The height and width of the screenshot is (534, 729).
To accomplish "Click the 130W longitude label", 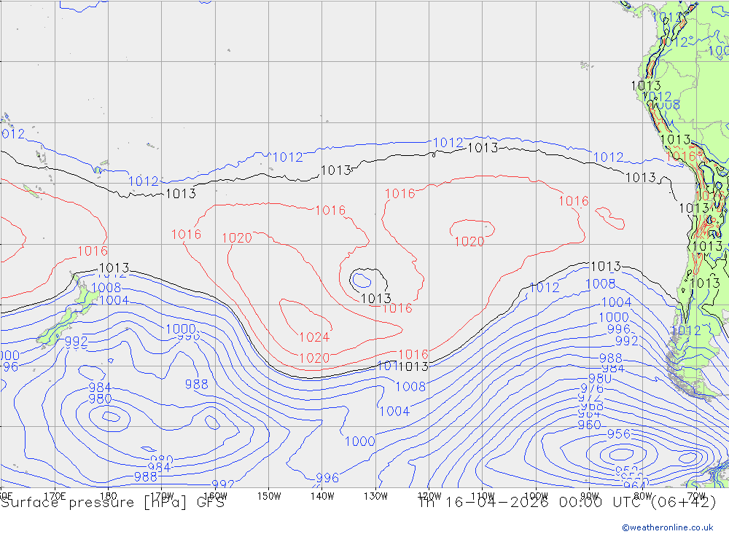I will pos(375,496).
